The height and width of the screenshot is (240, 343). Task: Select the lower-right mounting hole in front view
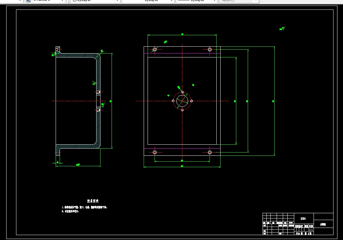[209, 152]
